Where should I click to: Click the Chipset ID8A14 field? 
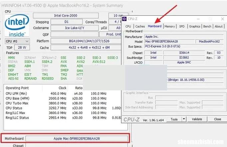pyautogui.click(x=184, y=53)
